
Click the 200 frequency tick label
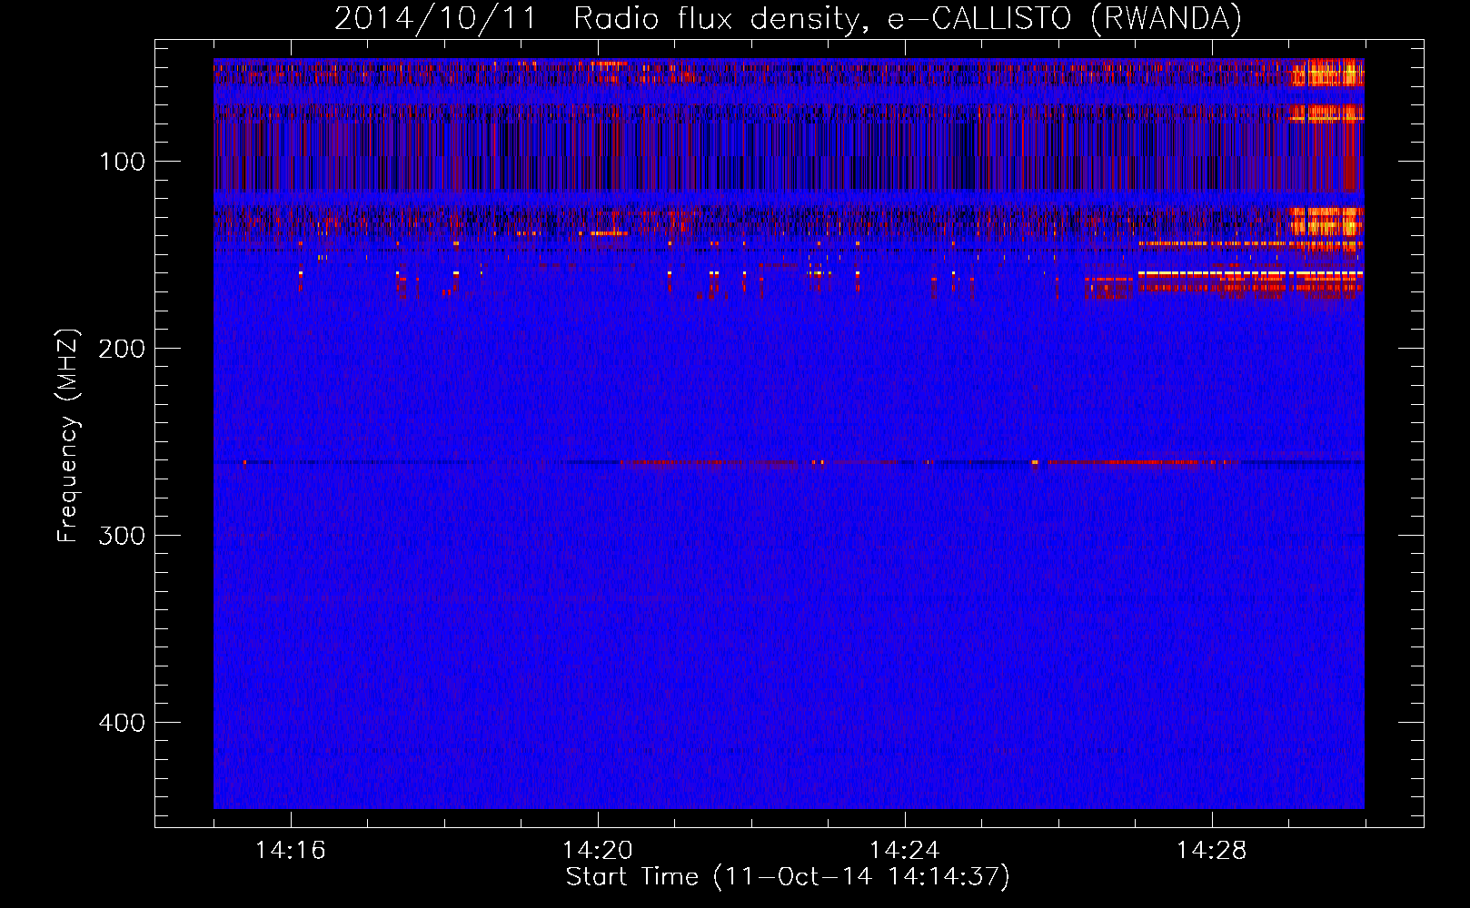coord(122,349)
